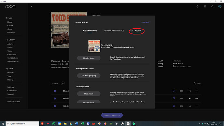Show hidden system tray icons
The image size is (224, 126).
pos(200,124)
